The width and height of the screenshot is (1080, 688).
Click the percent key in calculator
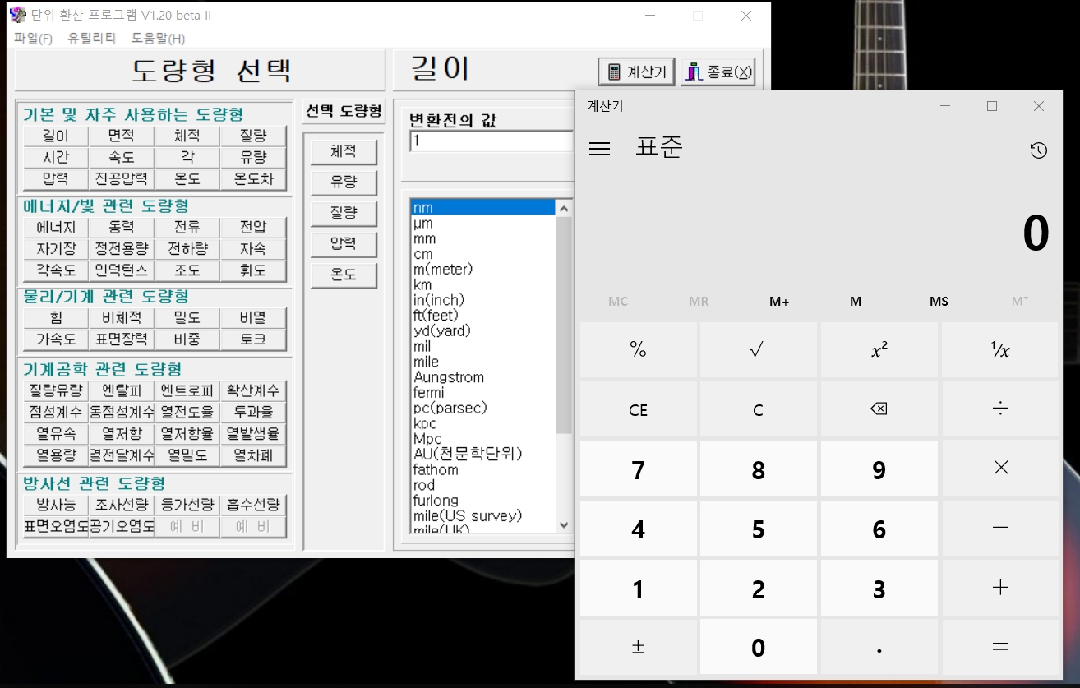pos(638,349)
